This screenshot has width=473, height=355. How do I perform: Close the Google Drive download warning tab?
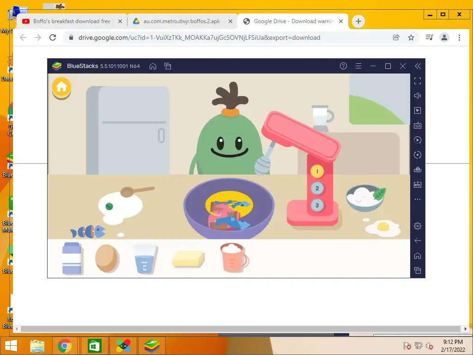click(x=341, y=21)
